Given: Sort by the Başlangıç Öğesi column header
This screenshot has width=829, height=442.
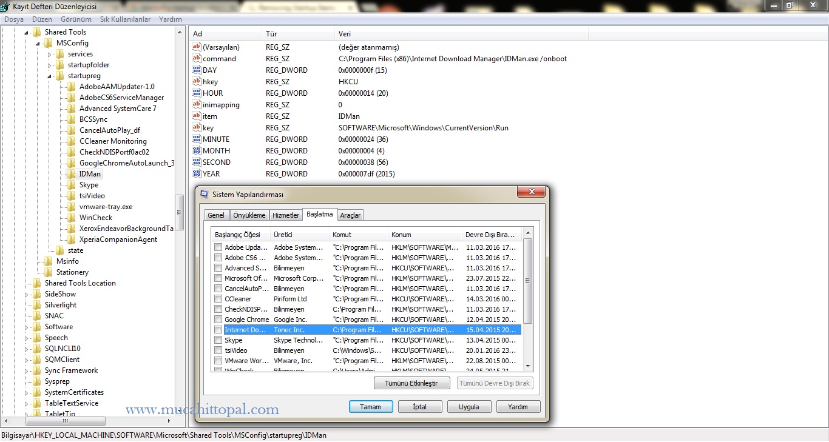Looking at the screenshot, I should click(x=240, y=235).
